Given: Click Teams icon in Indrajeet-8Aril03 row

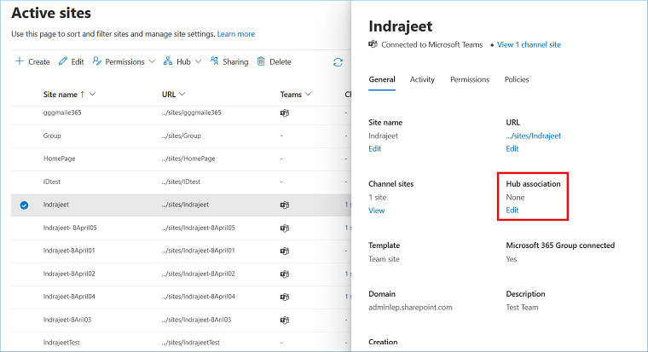Looking at the screenshot, I should pyautogui.click(x=285, y=320).
